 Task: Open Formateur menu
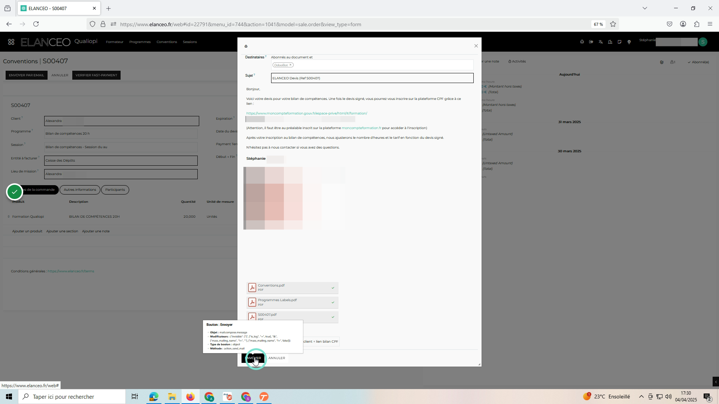pyautogui.click(x=115, y=42)
